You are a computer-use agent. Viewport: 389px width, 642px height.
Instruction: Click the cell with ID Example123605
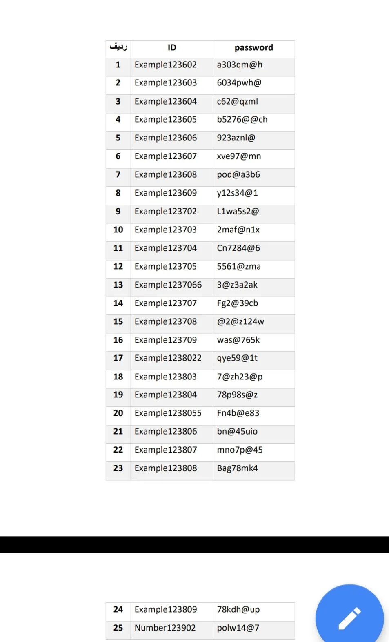(166, 120)
